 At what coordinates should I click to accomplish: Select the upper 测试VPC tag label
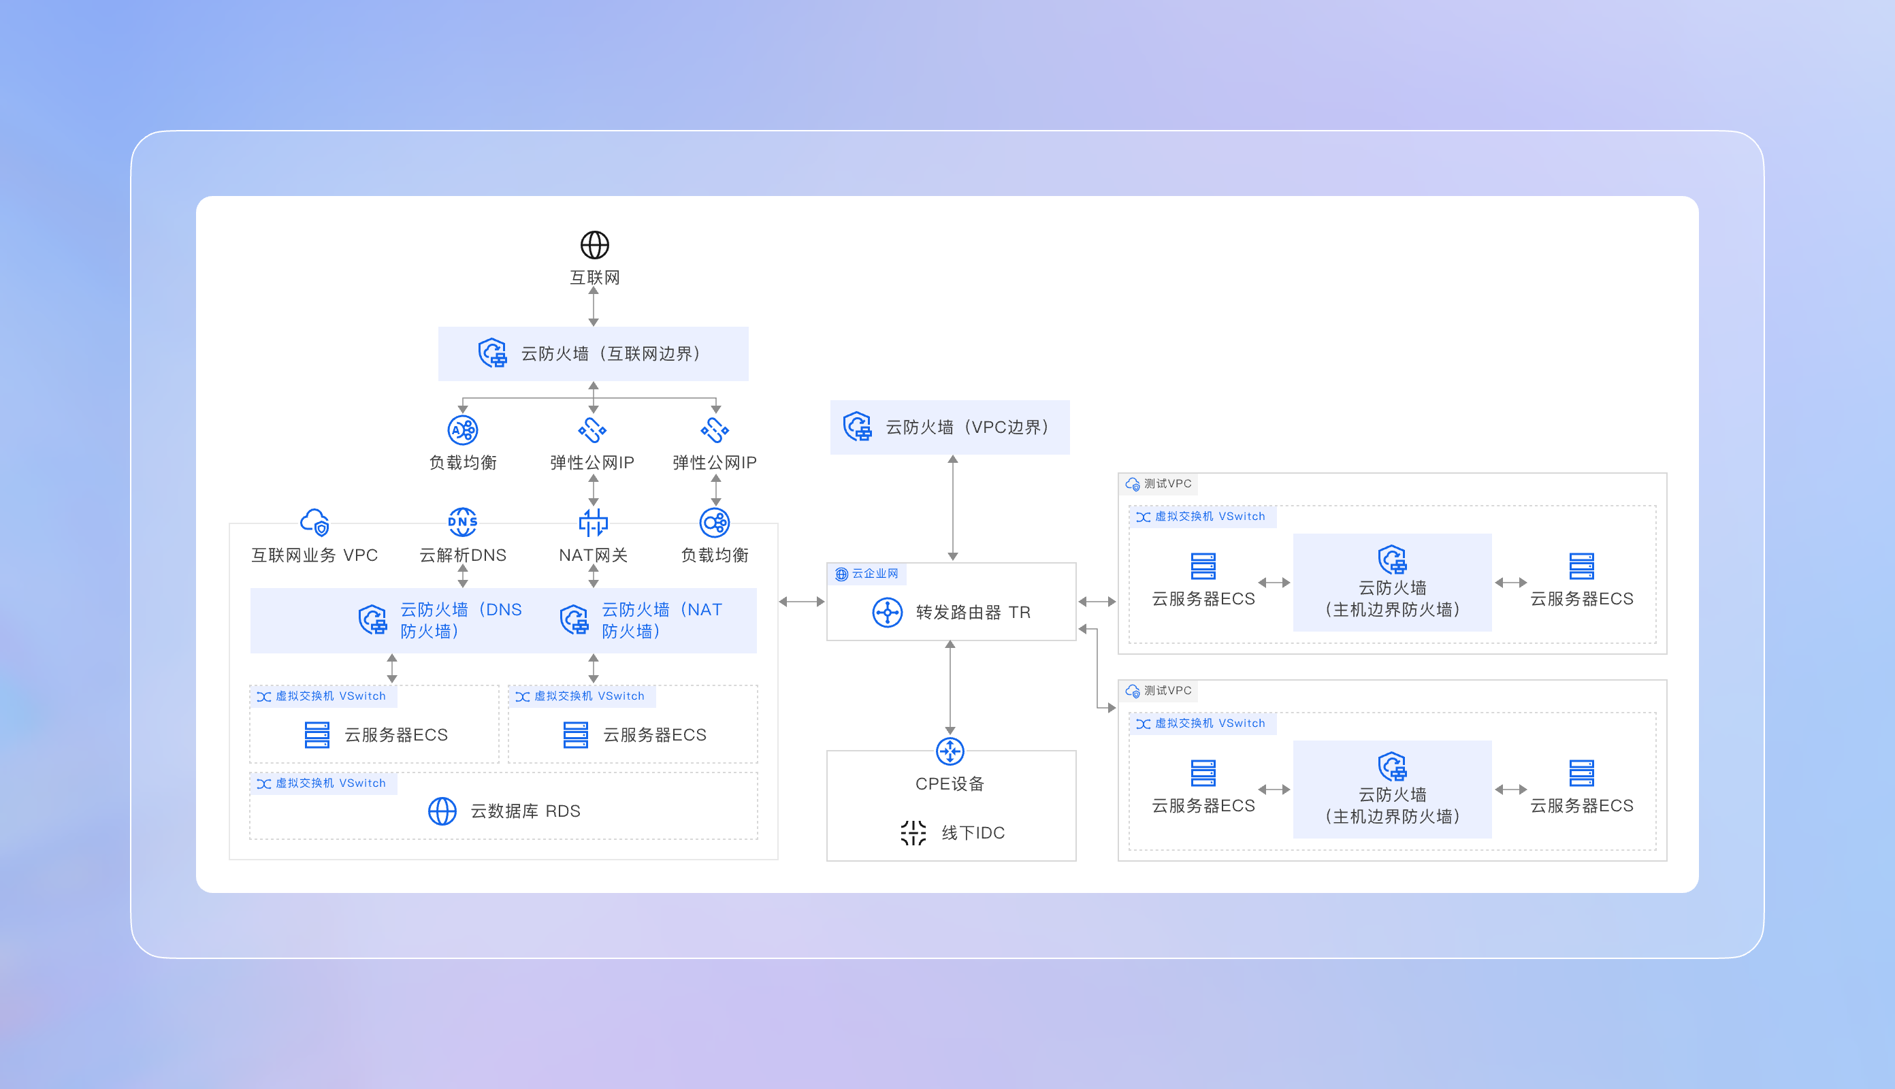(x=1159, y=484)
